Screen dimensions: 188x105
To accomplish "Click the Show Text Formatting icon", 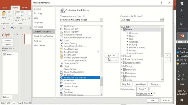I will coord(61,72).
